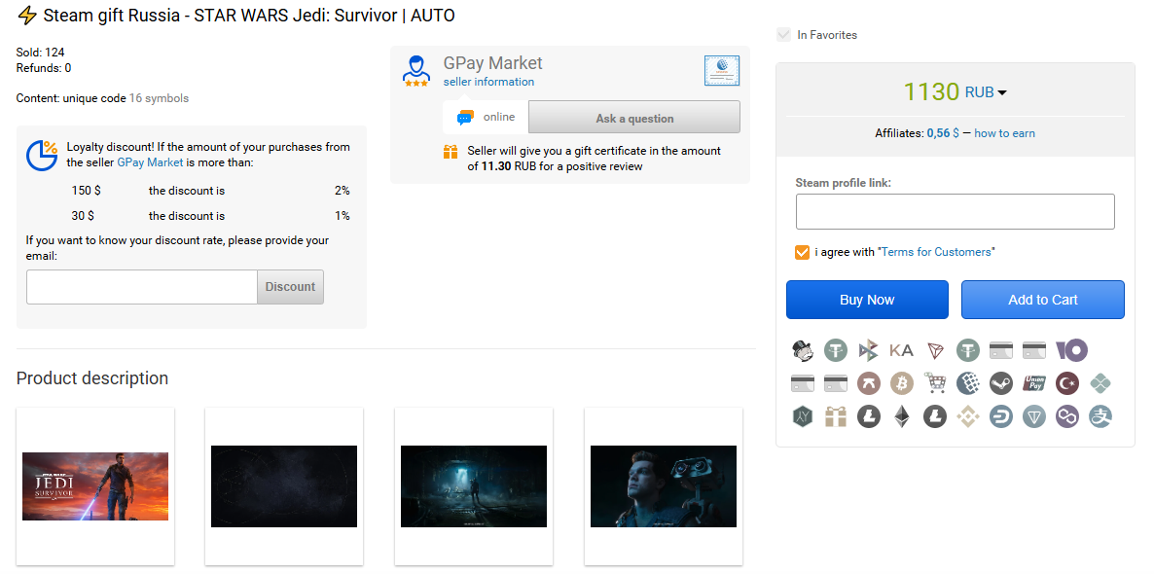Screen dimensions: 1154x574
Task: Click the Ask a question button
Action: click(634, 118)
